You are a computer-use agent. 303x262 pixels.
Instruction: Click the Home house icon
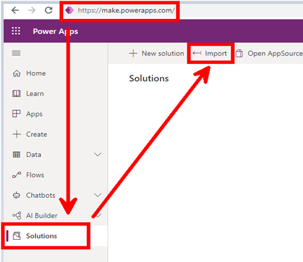click(x=16, y=73)
